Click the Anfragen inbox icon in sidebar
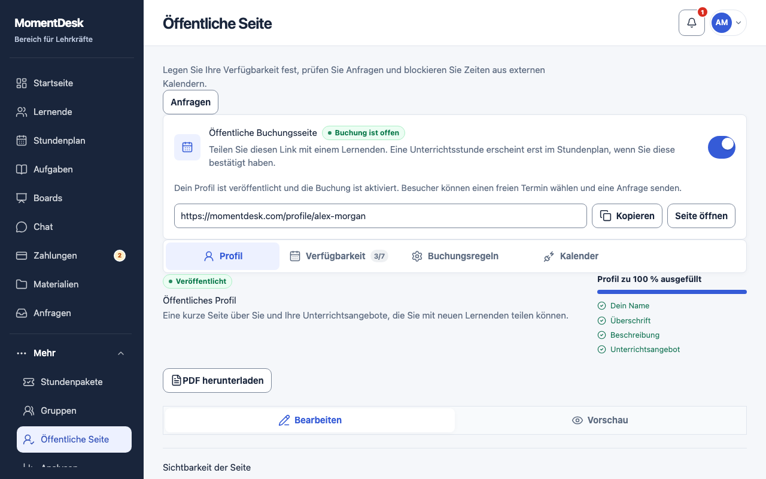The height and width of the screenshot is (479, 766). (x=22, y=313)
